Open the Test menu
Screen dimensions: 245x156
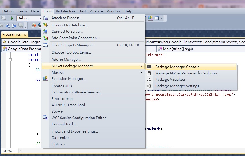pyautogui.click(x=83, y=11)
